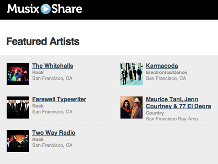Screen dimensions: 218x164
Task: Select the Two Way Radio artist link
Action: (54, 133)
